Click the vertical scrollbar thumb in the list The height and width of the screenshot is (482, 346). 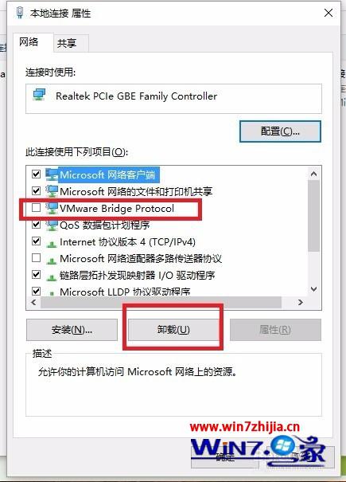(x=313, y=216)
